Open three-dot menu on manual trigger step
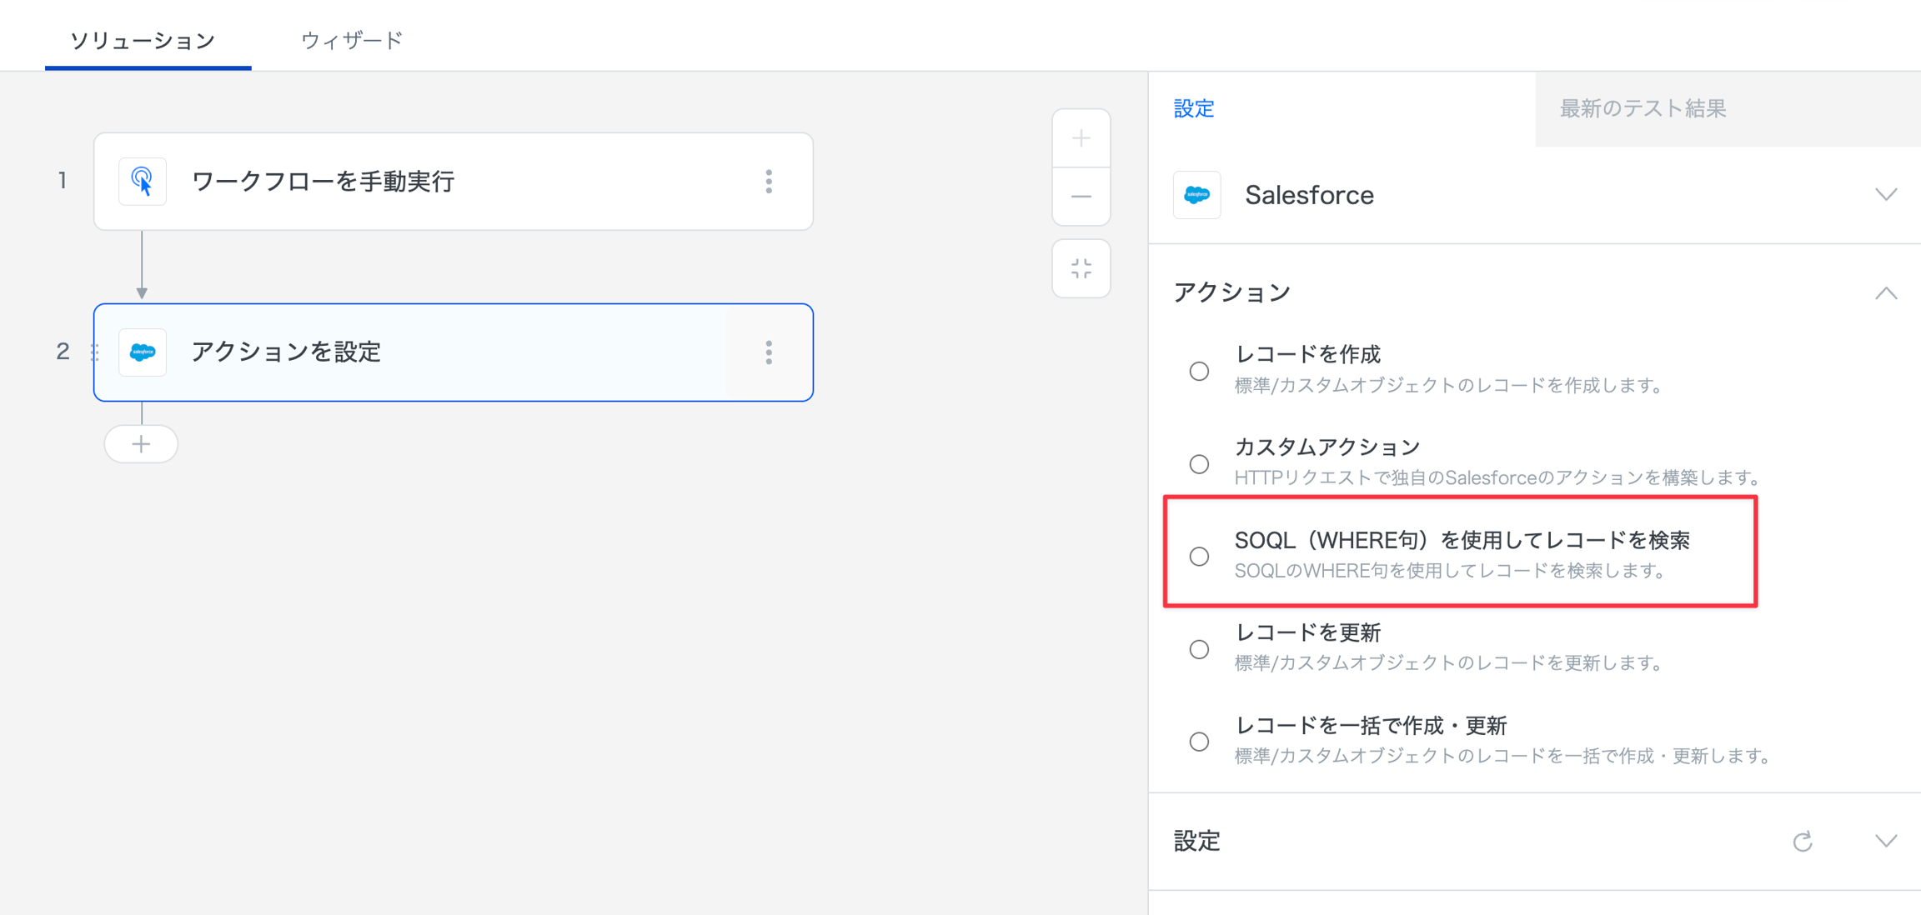1921x915 pixels. [x=769, y=182]
